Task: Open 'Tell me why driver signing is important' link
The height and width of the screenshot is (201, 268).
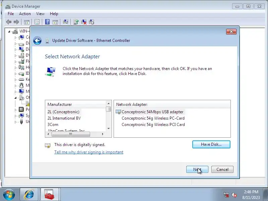Action: click(89, 152)
